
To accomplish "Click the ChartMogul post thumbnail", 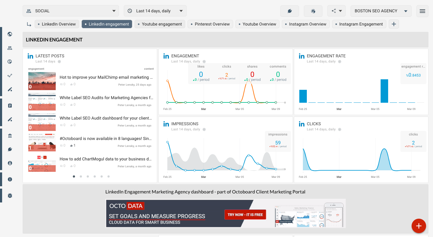I will click(42, 163).
